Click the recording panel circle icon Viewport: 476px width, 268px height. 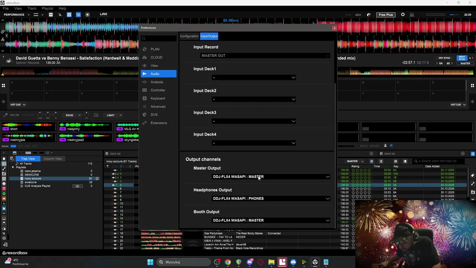click(87, 15)
